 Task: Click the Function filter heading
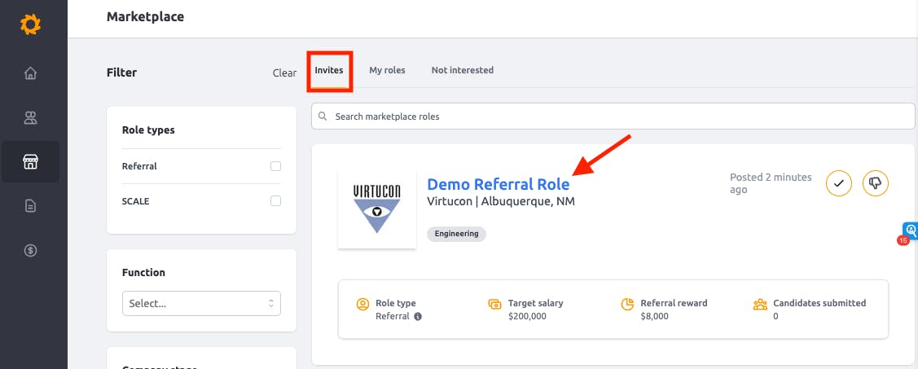pyautogui.click(x=143, y=272)
